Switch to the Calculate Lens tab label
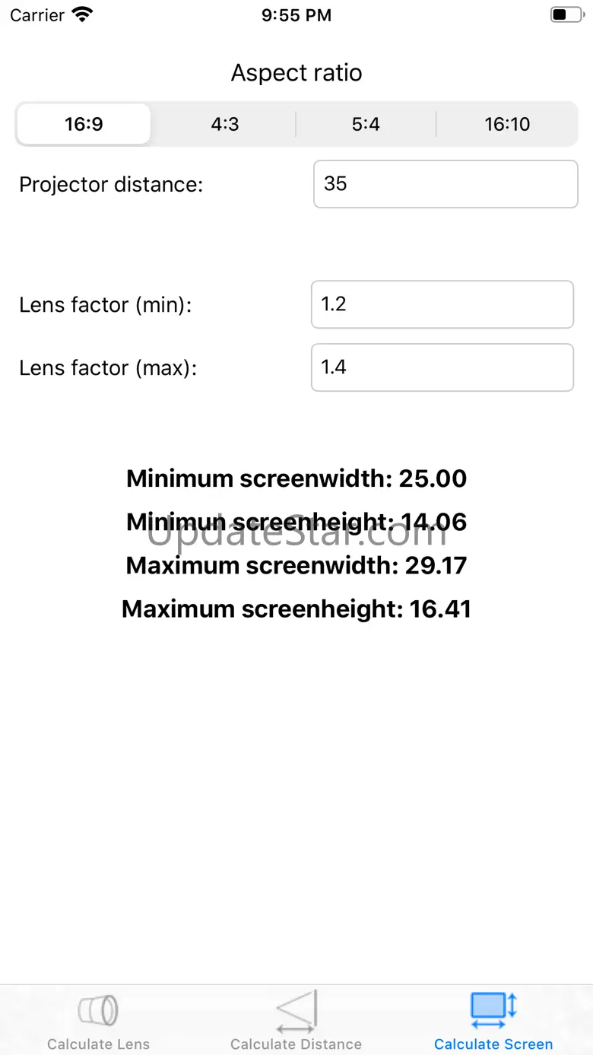 pos(98,1044)
